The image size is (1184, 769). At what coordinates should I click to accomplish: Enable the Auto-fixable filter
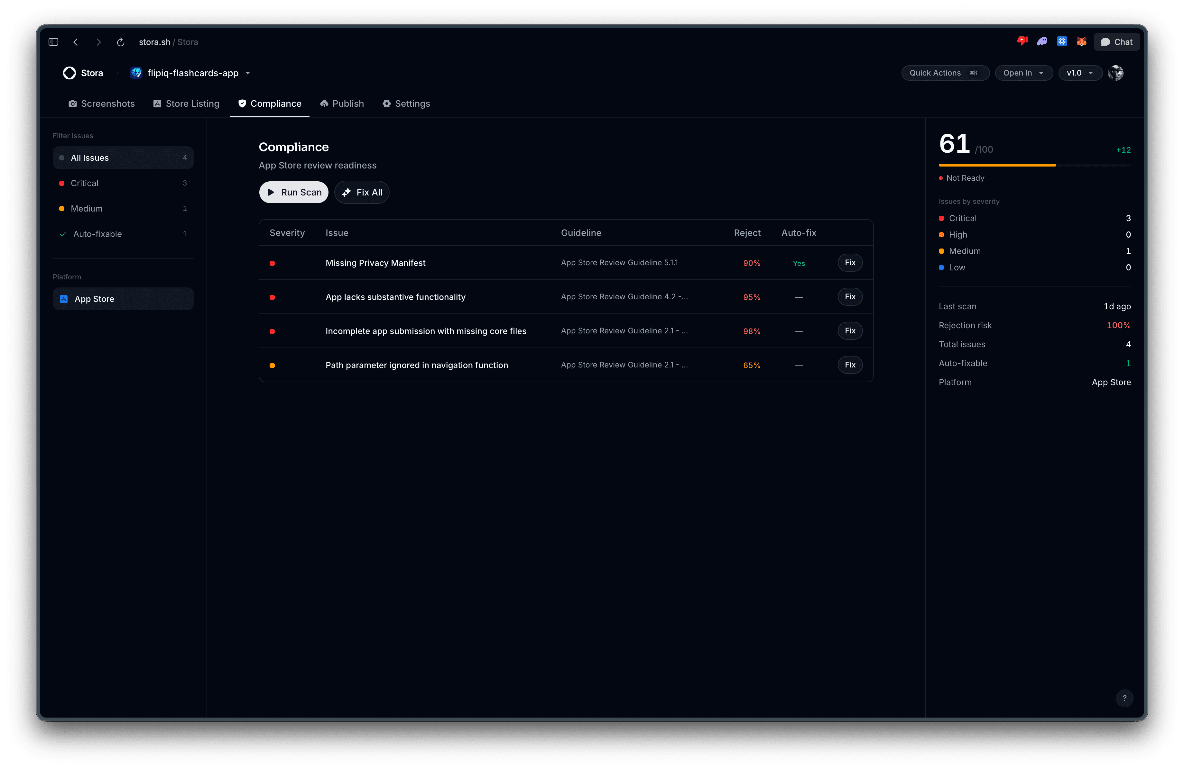click(x=123, y=234)
